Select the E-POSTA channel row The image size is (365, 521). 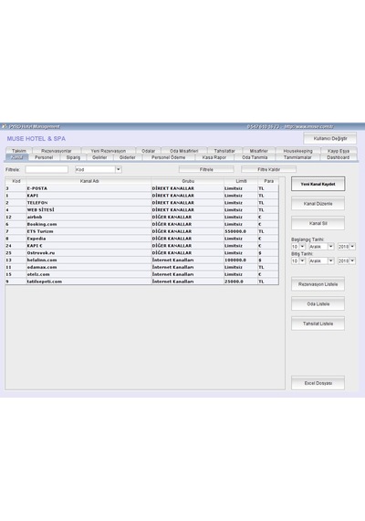click(x=142, y=188)
